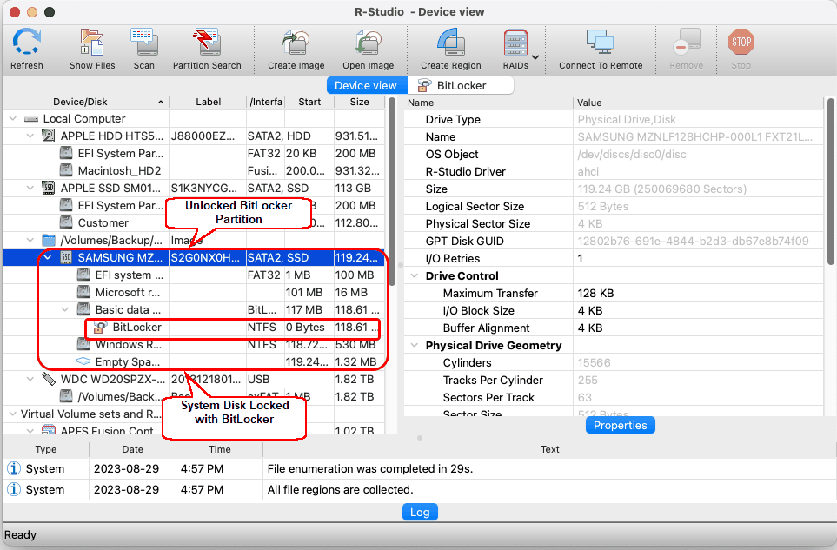This screenshot has height=550, width=837.
Task: Select the Customer partition row
Action: (x=194, y=222)
